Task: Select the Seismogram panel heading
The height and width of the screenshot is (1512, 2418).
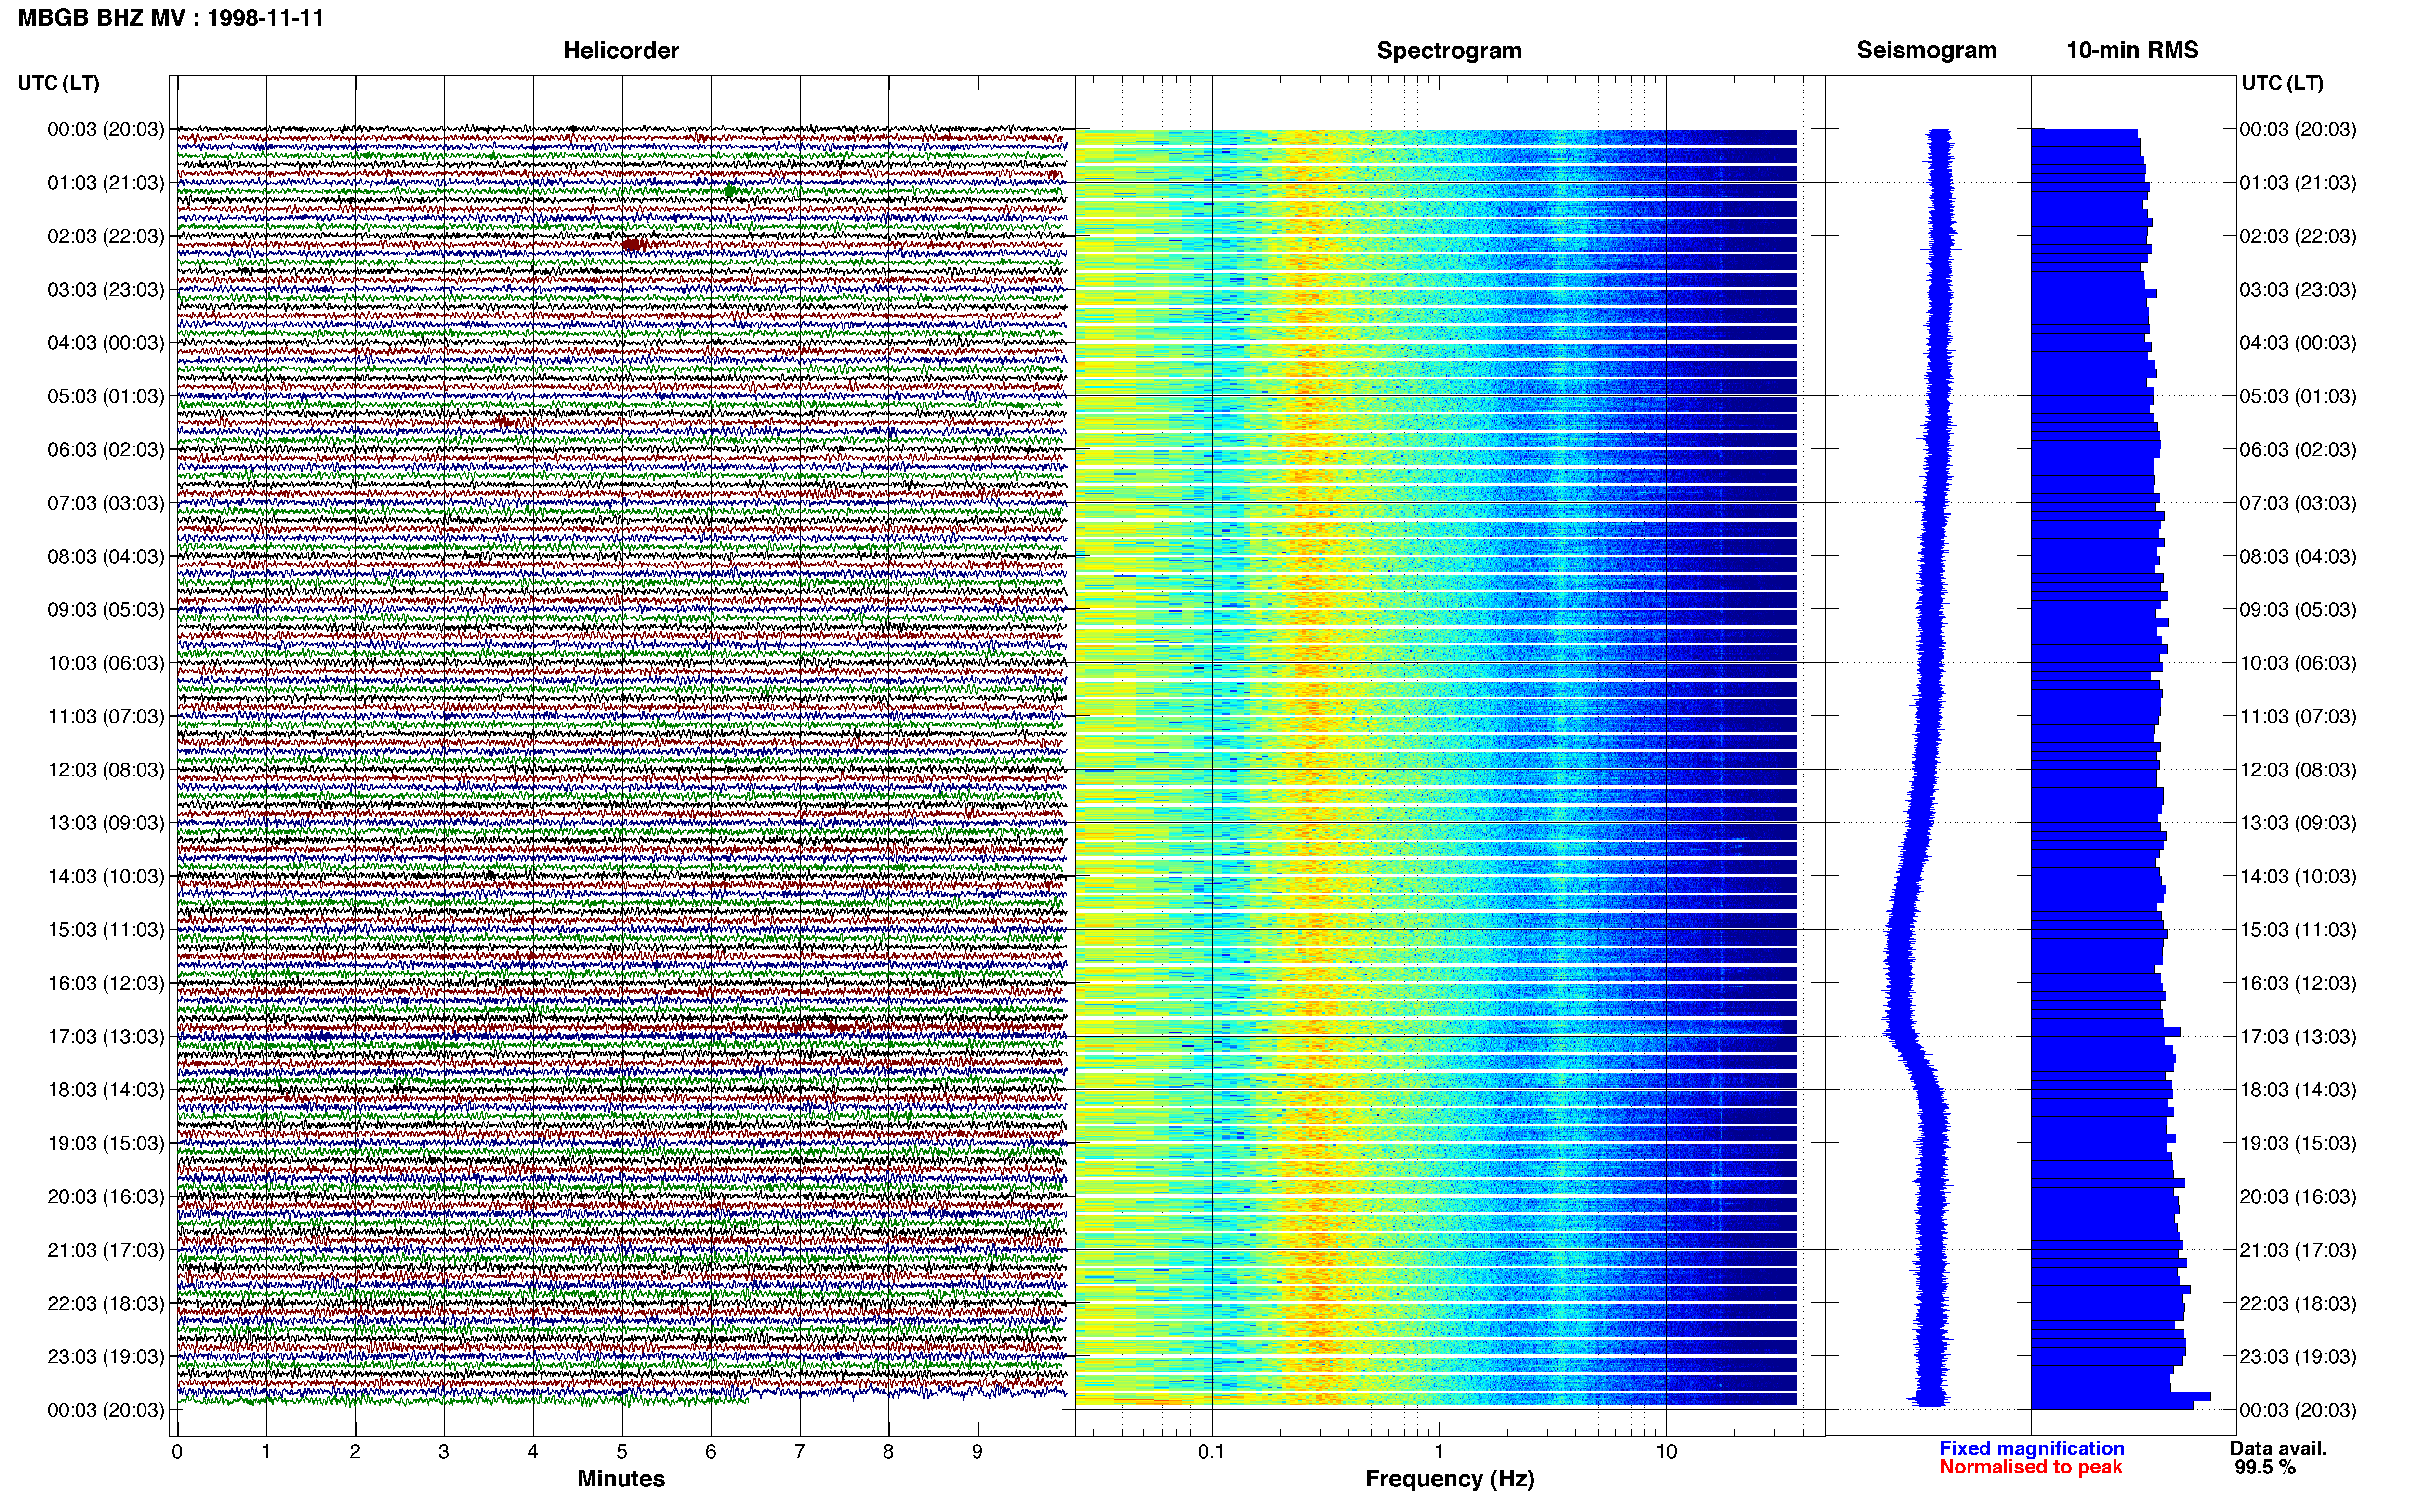Action: [x=1926, y=50]
